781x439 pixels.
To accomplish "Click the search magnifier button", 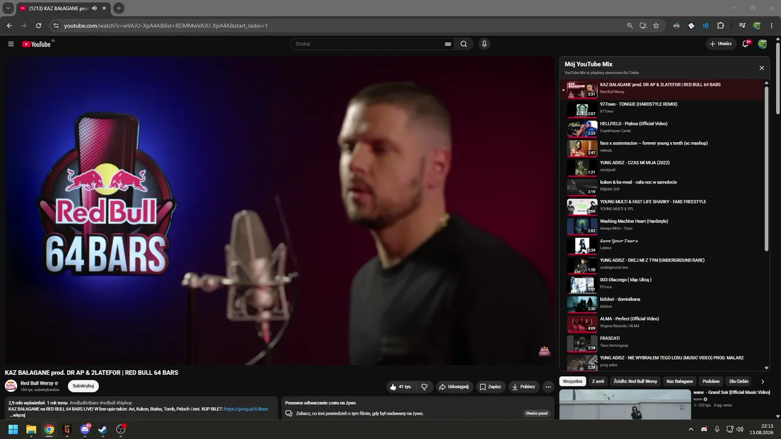I will tap(464, 44).
